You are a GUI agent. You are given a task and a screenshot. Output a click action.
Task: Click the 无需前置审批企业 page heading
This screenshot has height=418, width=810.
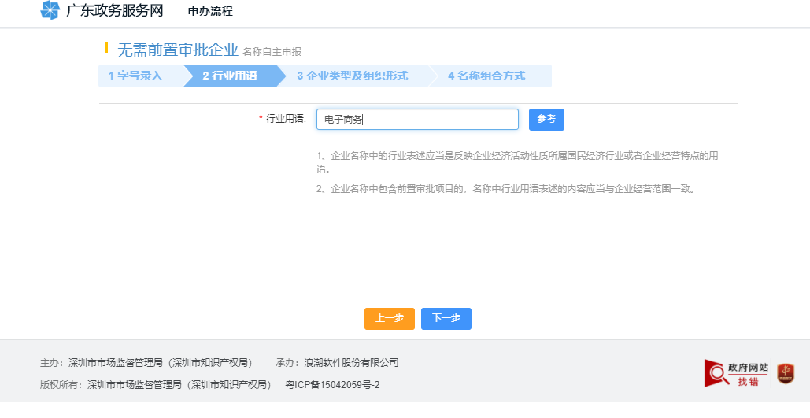177,50
